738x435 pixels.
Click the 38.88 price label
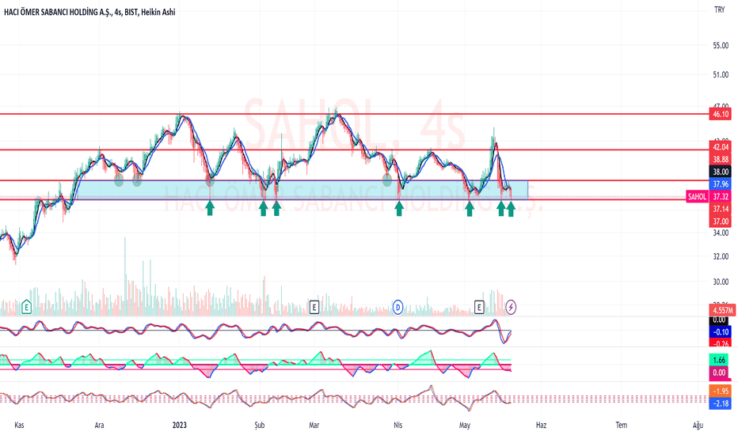720,160
